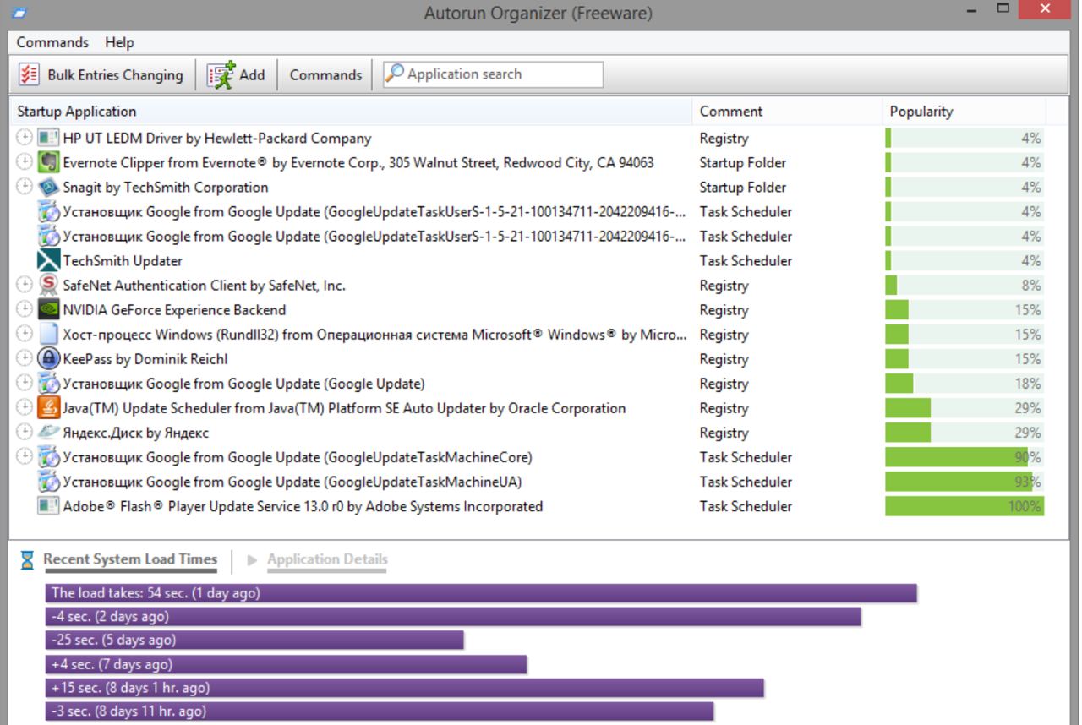The width and height of the screenshot is (1082, 725).
Task: Click the Bulk Entries Changing button
Action: pyautogui.click(x=101, y=74)
